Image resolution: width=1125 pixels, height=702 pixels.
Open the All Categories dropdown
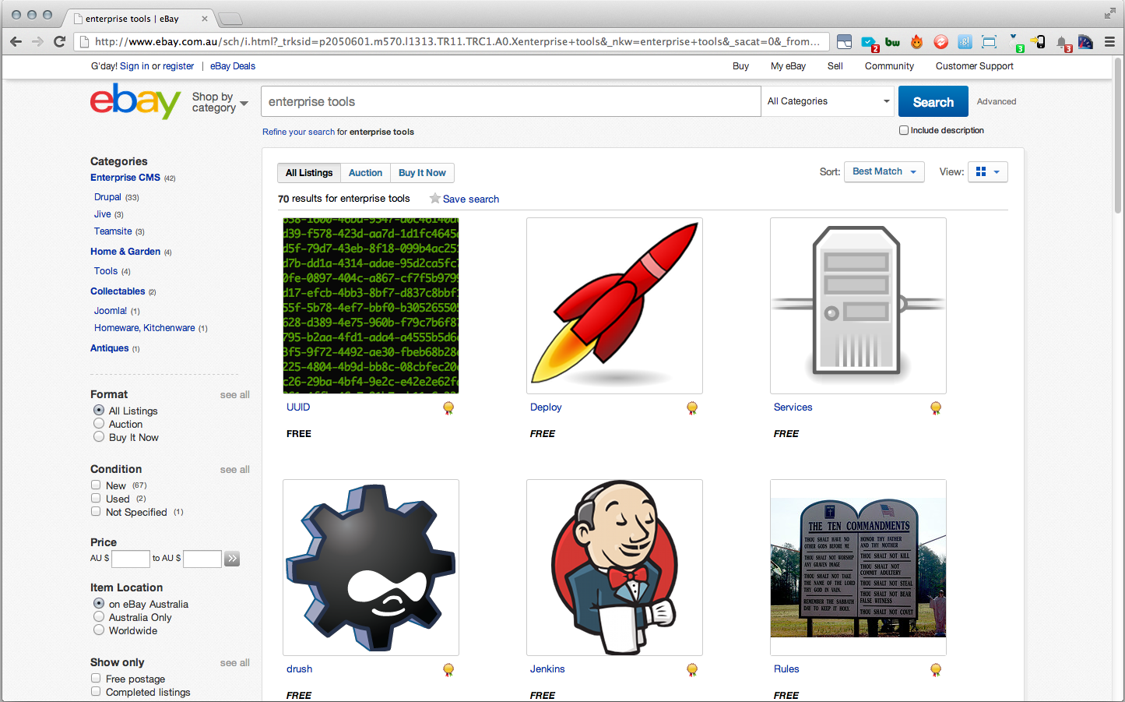coord(828,101)
